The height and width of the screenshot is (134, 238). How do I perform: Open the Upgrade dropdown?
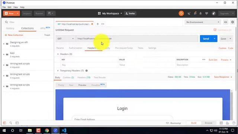coord(227,13)
